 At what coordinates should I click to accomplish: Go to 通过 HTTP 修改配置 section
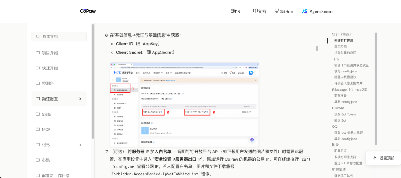pyautogui.click(x=348, y=163)
